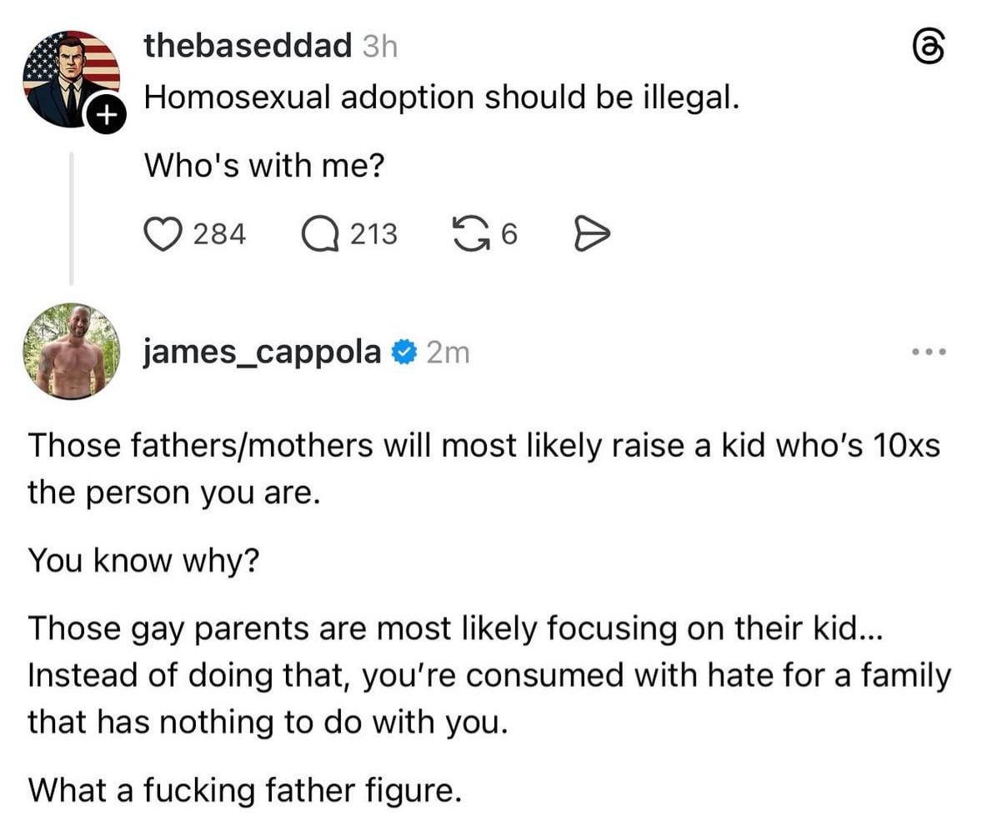The image size is (982, 831).
Task: Share the post with the paper plane icon
Action: (x=592, y=234)
